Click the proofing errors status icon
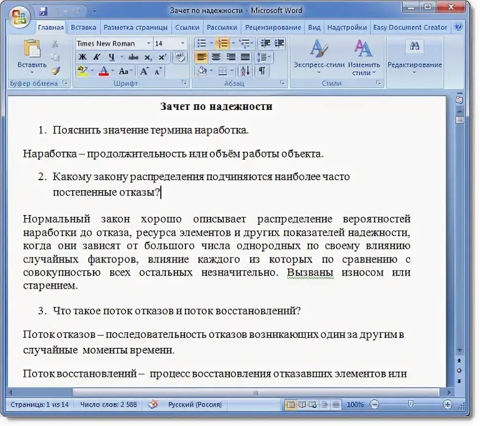 (x=153, y=405)
